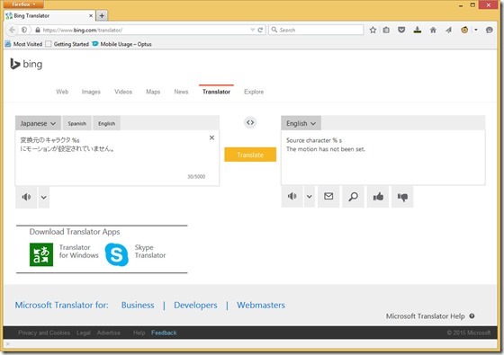Image resolution: width=504 pixels, height=355 pixels.
Task: Open the English target language dropdown
Action: [301, 123]
